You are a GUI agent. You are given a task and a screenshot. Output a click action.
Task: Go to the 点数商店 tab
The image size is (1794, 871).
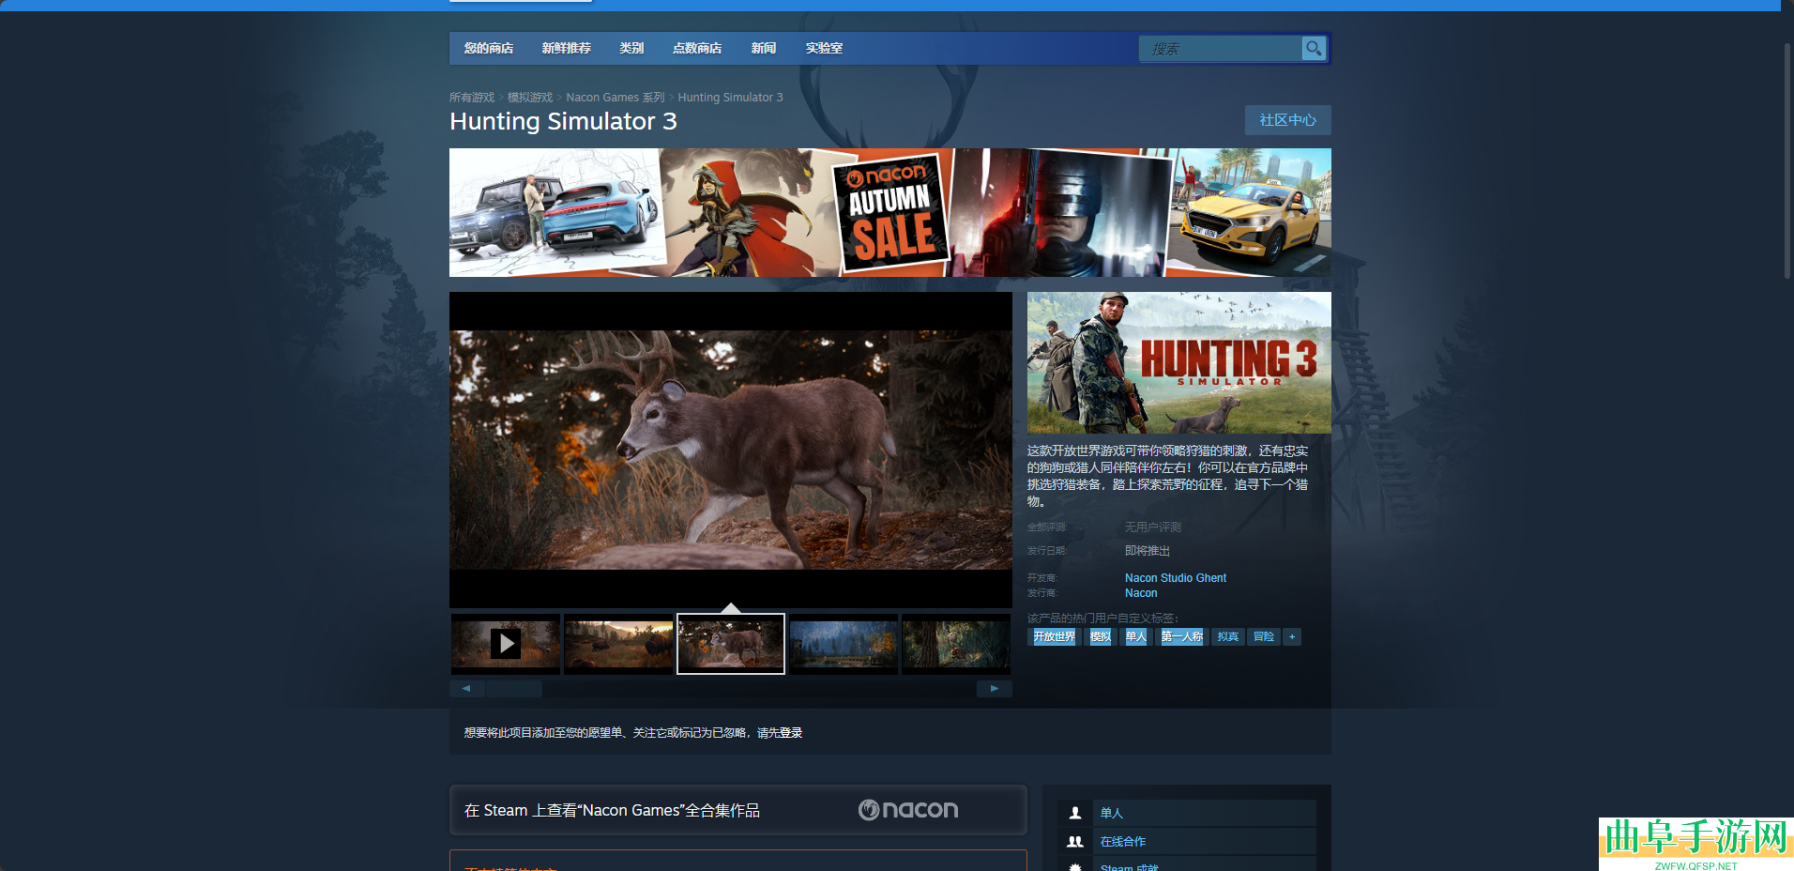pos(697,48)
